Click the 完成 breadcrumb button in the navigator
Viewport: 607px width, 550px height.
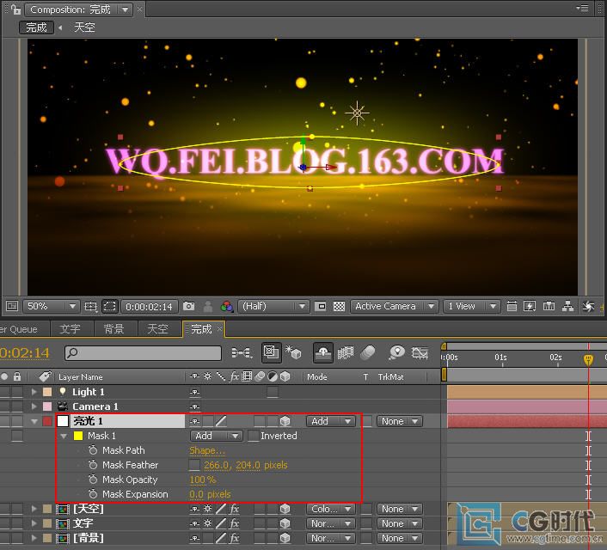[36, 27]
